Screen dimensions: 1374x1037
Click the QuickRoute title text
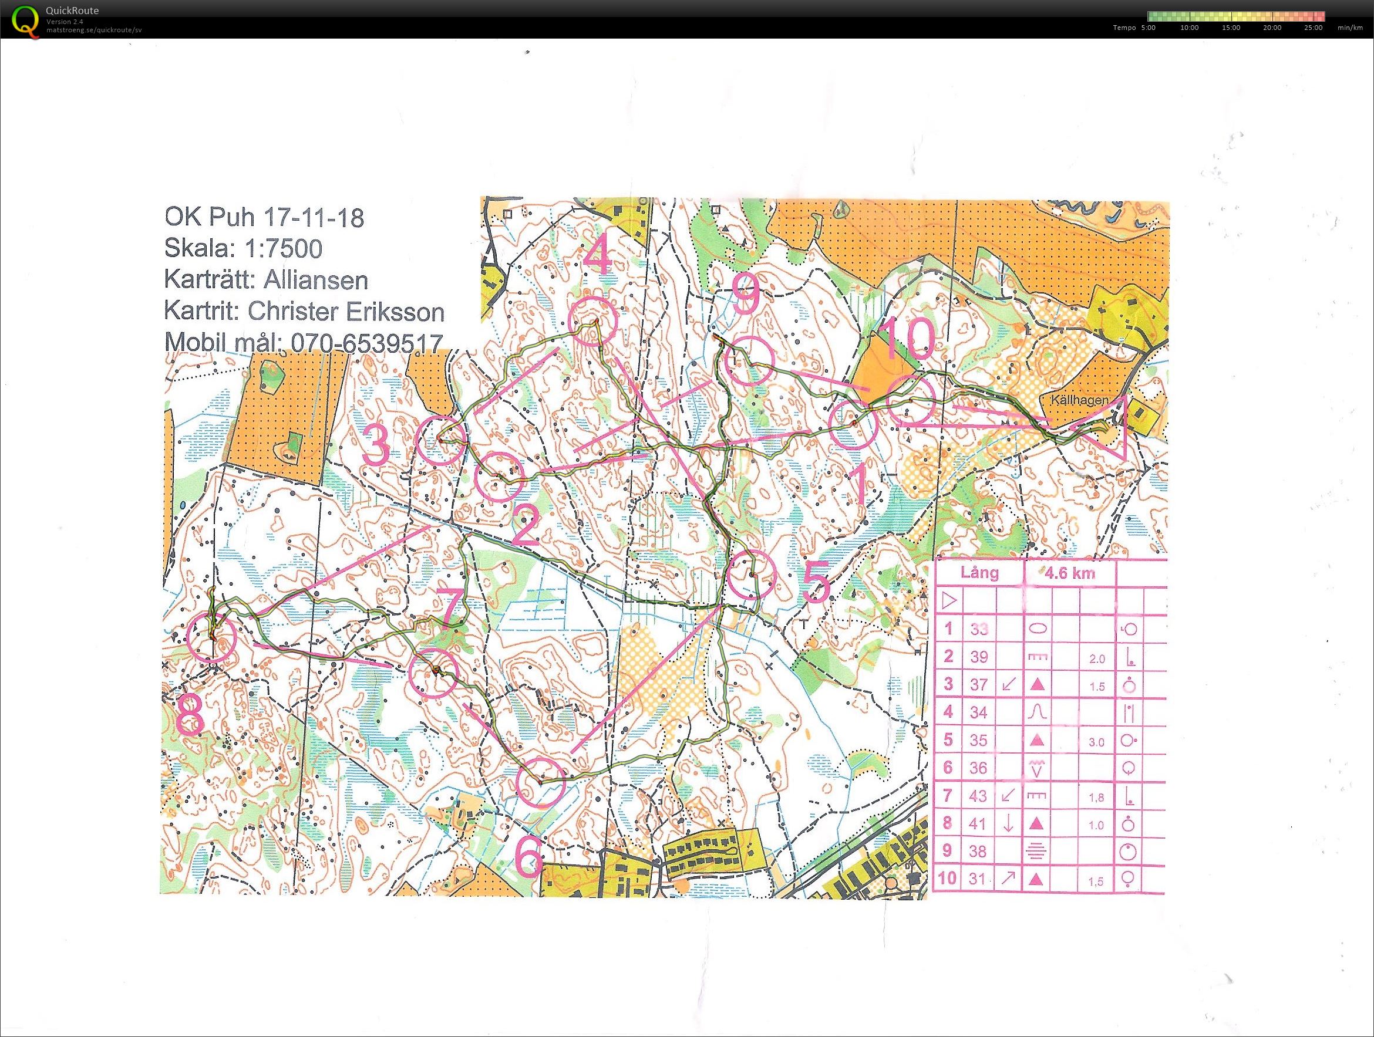72,11
